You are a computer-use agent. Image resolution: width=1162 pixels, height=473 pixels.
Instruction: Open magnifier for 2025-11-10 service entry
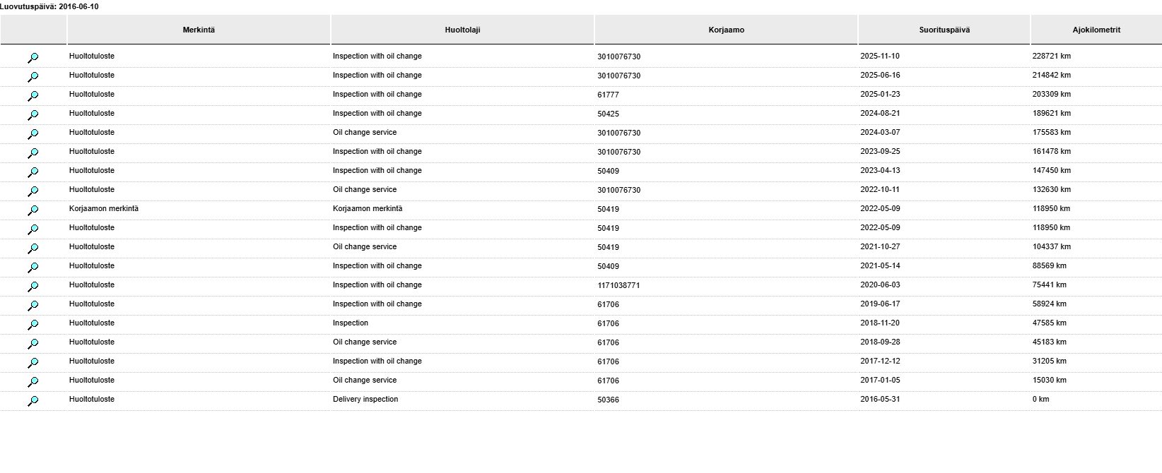(33, 58)
